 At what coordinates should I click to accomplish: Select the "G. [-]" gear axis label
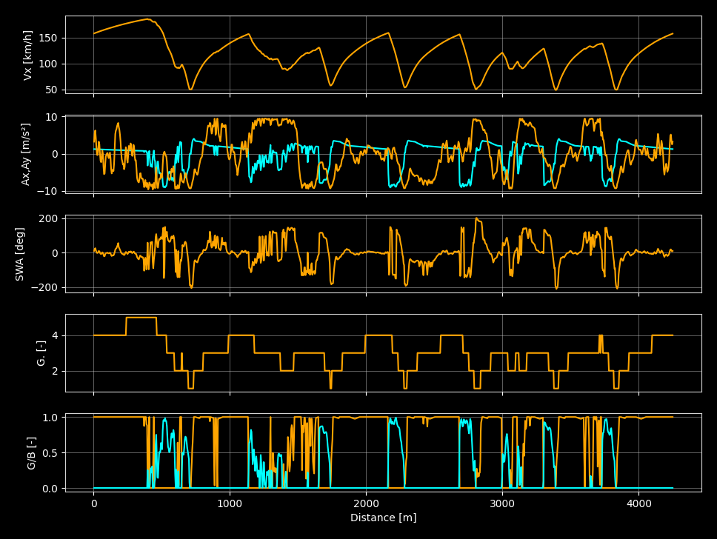41,353
